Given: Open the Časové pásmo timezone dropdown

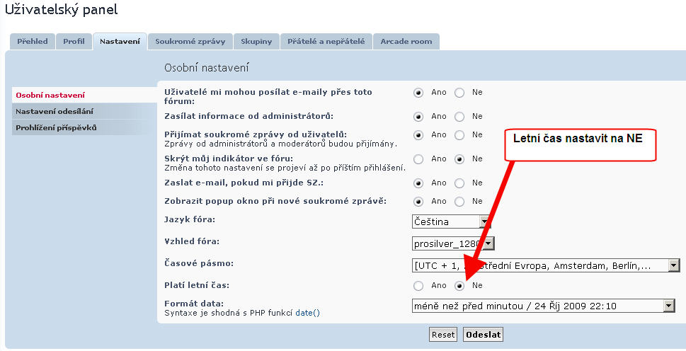Looking at the screenshot, I should coord(545,265).
